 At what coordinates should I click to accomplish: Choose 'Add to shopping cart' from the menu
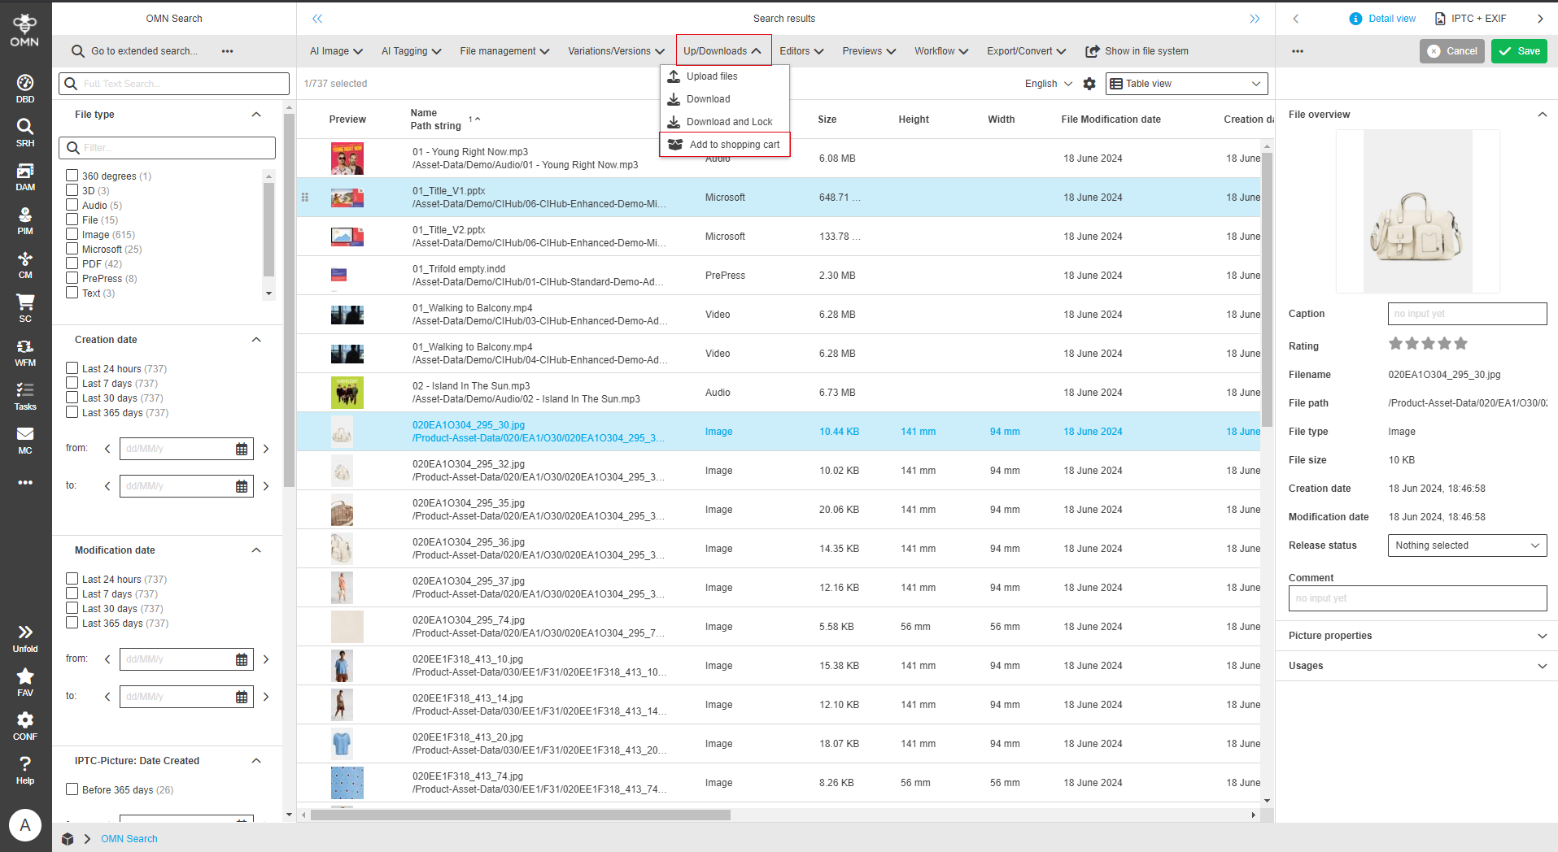pyautogui.click(x=733, y=144)
